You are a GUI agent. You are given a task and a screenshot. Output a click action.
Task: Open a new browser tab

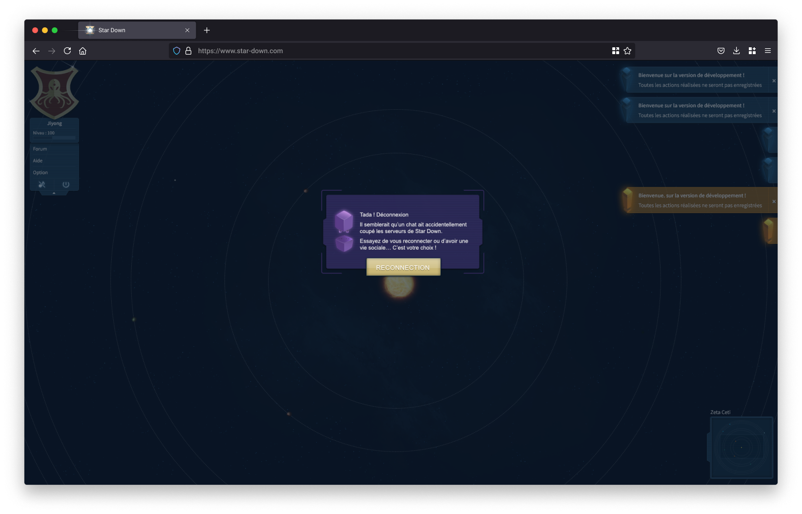pos(207,30)
